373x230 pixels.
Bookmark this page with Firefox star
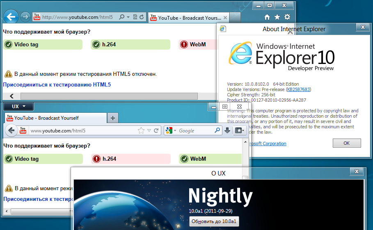pyautogui.click(x=141, y=130)
